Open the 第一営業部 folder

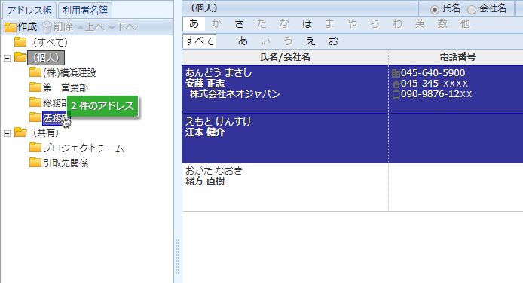tap(66, 87)
